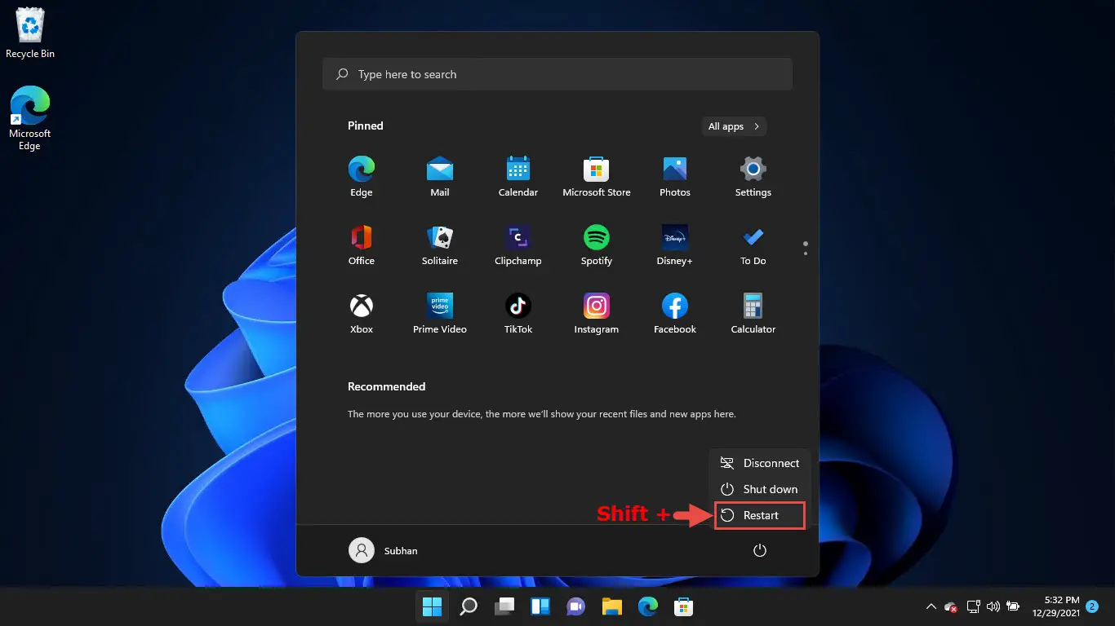Open Spotify from pinned apps
The image size is (1115, 626).
click(596, 245)
